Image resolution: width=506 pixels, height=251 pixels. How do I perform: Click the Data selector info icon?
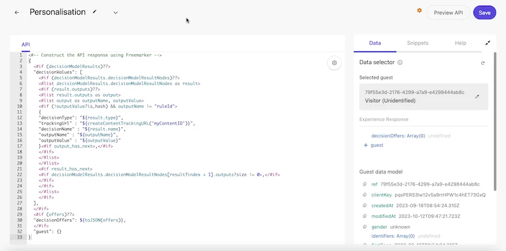(400, 62)
